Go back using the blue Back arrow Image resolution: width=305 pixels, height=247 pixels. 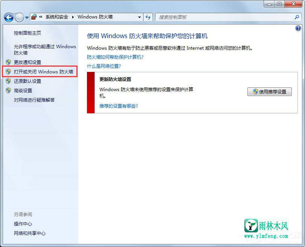click(9, 17)
